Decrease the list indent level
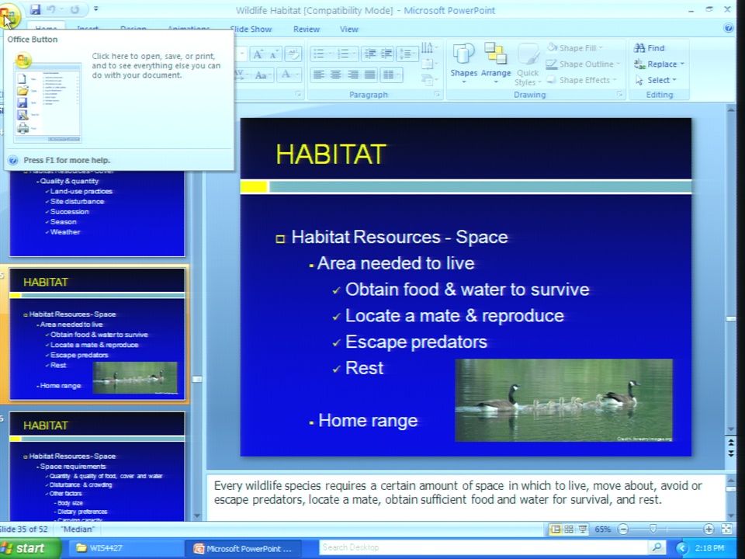 369,54
